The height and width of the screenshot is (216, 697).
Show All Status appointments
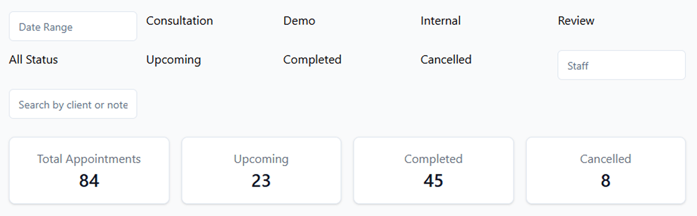33,60
